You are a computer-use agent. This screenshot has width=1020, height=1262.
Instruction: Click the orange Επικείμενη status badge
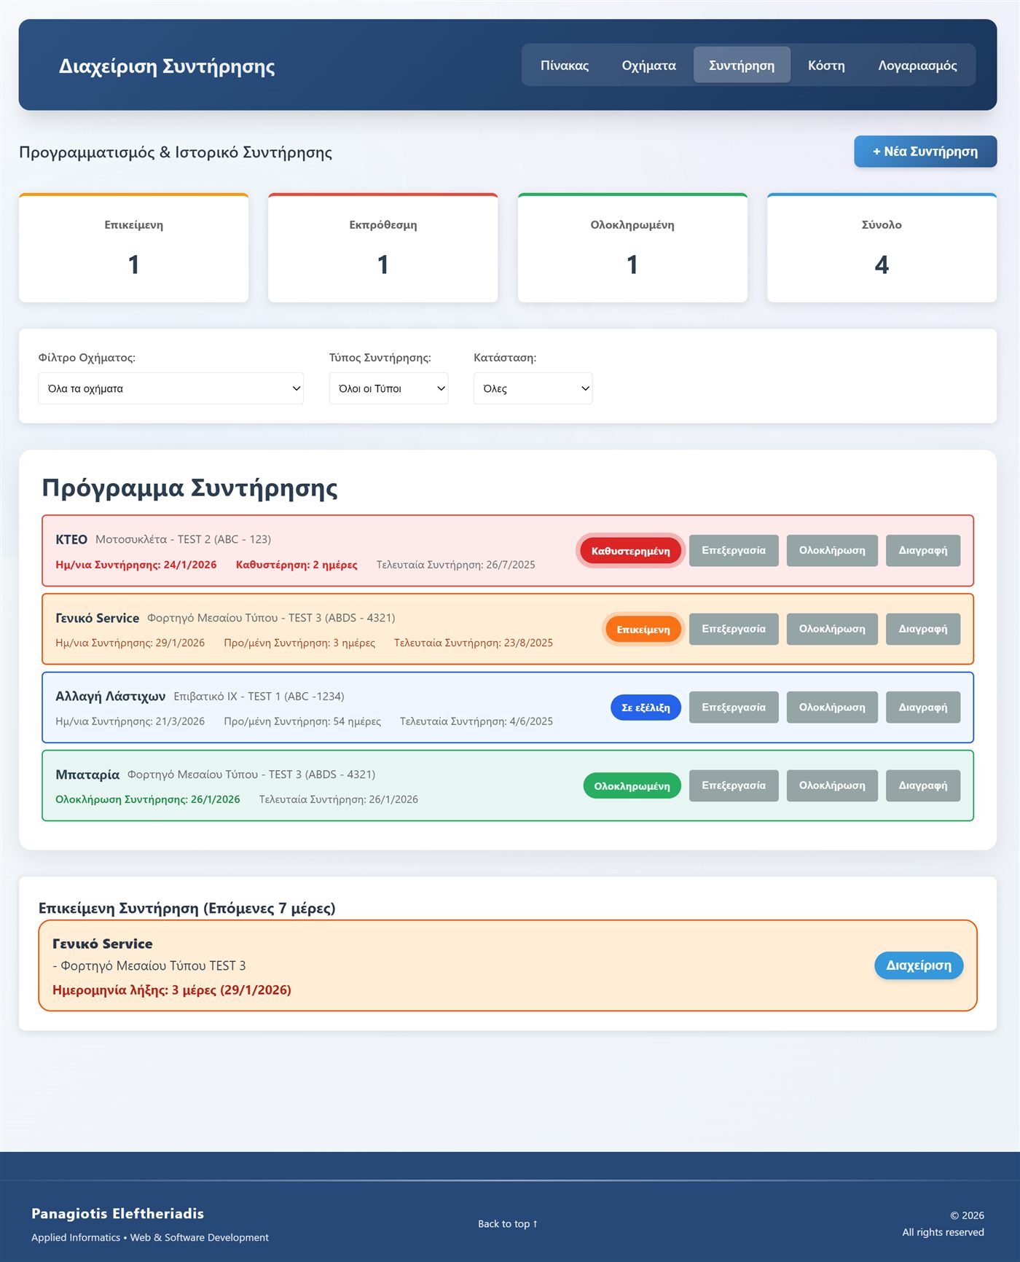pyautogui.click(x=643, y=630)
